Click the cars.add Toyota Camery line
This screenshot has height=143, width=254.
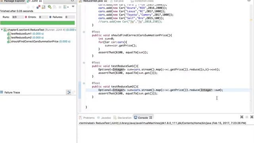pyautogui.click(x=136, y=15)
